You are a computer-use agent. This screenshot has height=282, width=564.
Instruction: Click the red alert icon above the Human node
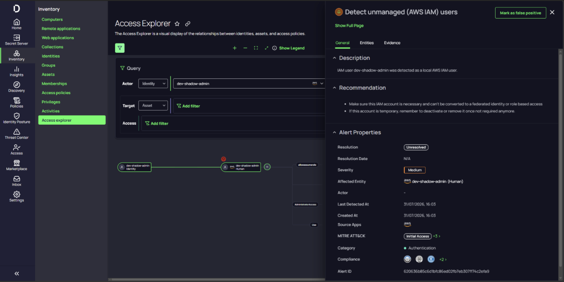[x=224, y=159]
